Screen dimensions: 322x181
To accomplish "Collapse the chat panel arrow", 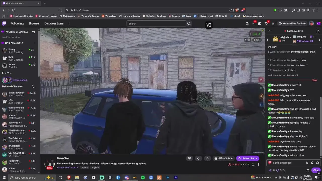I will [x=269, y=31].
